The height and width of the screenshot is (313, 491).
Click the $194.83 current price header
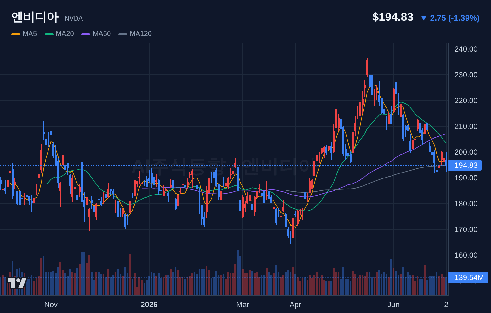[392, 17]
